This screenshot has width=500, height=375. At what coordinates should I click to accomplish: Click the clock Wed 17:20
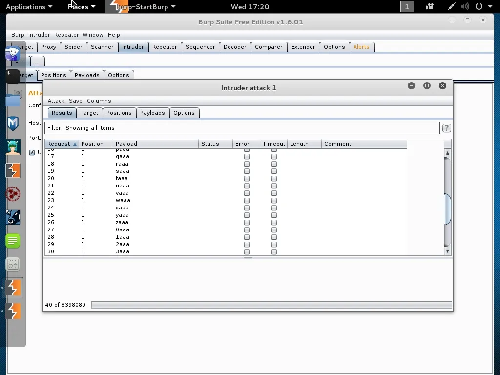250,7
